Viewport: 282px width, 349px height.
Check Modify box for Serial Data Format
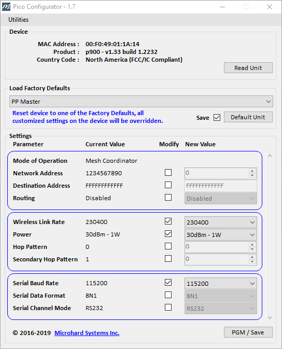[x=168, y=295]
